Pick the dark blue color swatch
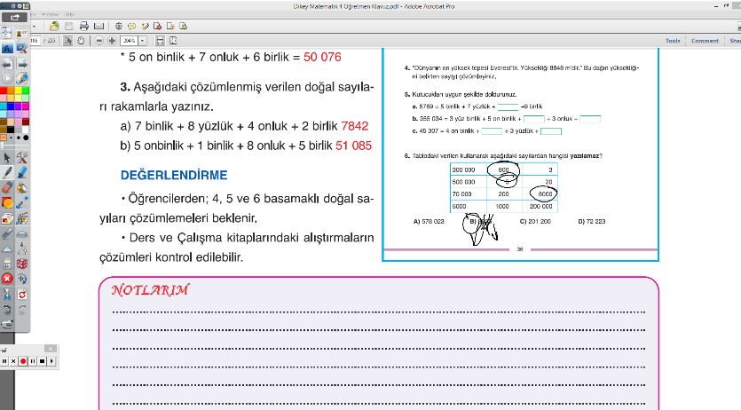 pos(11,106)
